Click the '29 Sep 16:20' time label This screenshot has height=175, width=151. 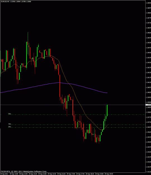tap(61, 174)
